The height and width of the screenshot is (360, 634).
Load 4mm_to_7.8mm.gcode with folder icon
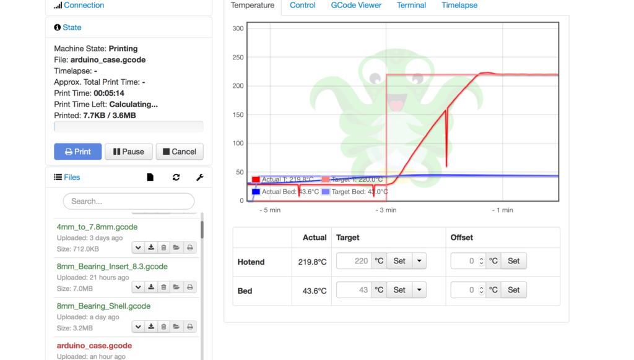[x=176, y=247]
